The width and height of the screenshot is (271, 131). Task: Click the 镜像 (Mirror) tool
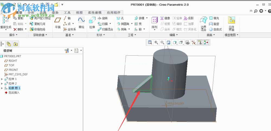(165, 18)
